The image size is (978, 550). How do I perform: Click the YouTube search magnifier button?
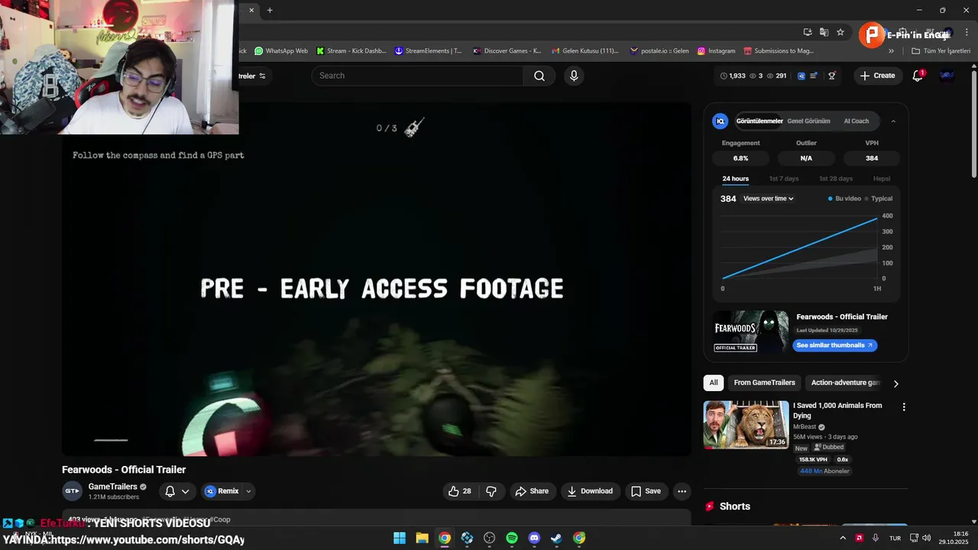point(539,76)
